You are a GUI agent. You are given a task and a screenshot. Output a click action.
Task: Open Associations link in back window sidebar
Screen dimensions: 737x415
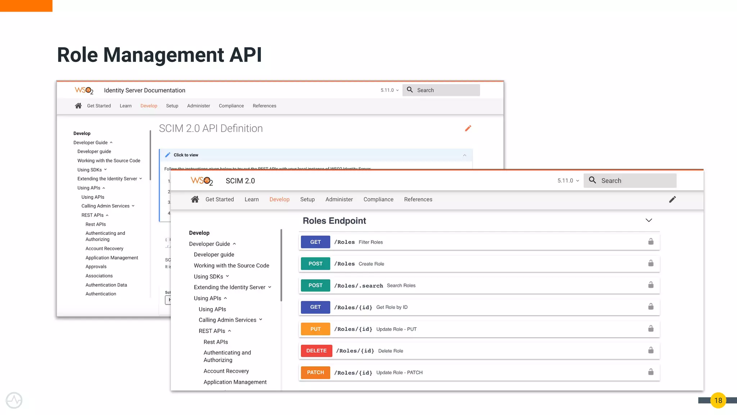tap(99, 276)
